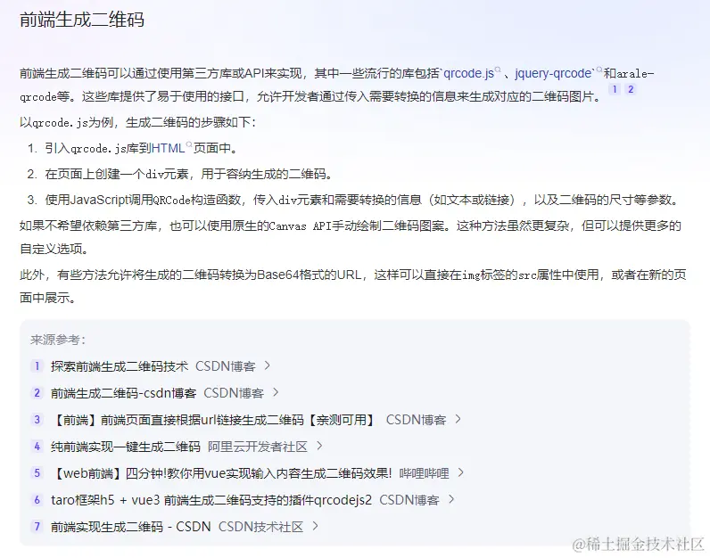Click the 以qrcode.js为例 sentence

(x=137, y=122)
